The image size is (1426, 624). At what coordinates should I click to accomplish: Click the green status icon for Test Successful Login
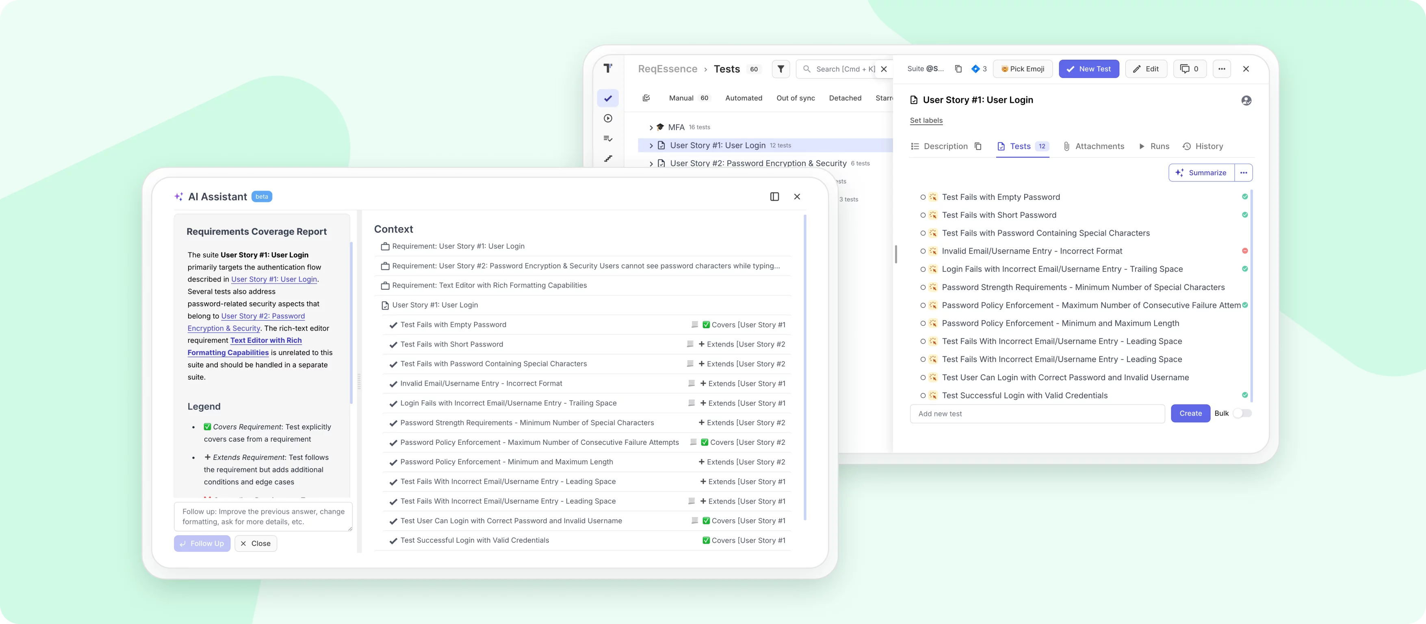tap(1245, 395)
